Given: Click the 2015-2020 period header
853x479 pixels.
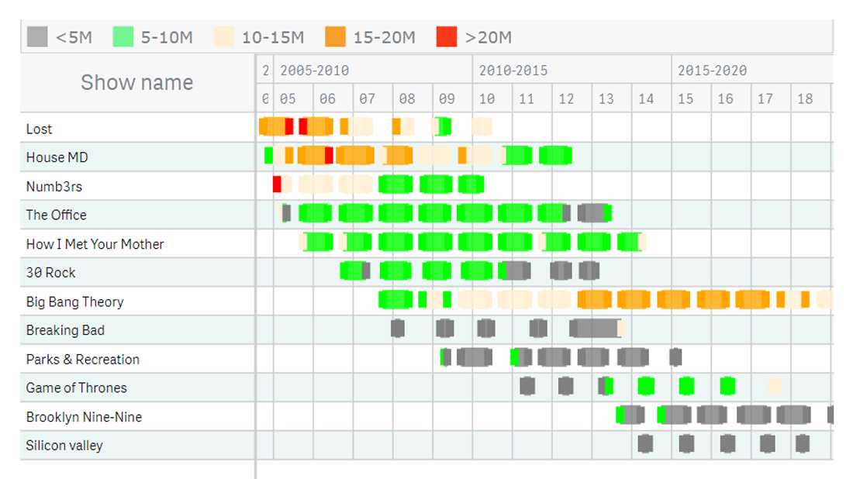Looking at the screenshot, I should (x=712, y=71).
